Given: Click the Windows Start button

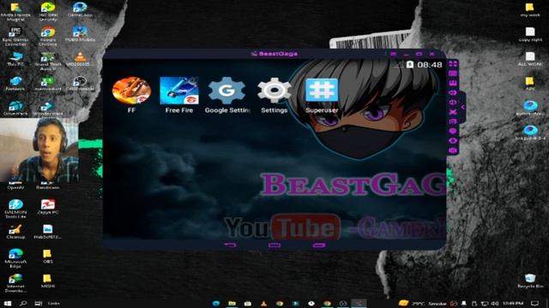Looking at the screenshot, I should (x=8, y=304).
